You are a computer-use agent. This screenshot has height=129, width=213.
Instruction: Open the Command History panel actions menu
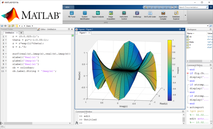[210, 65]
